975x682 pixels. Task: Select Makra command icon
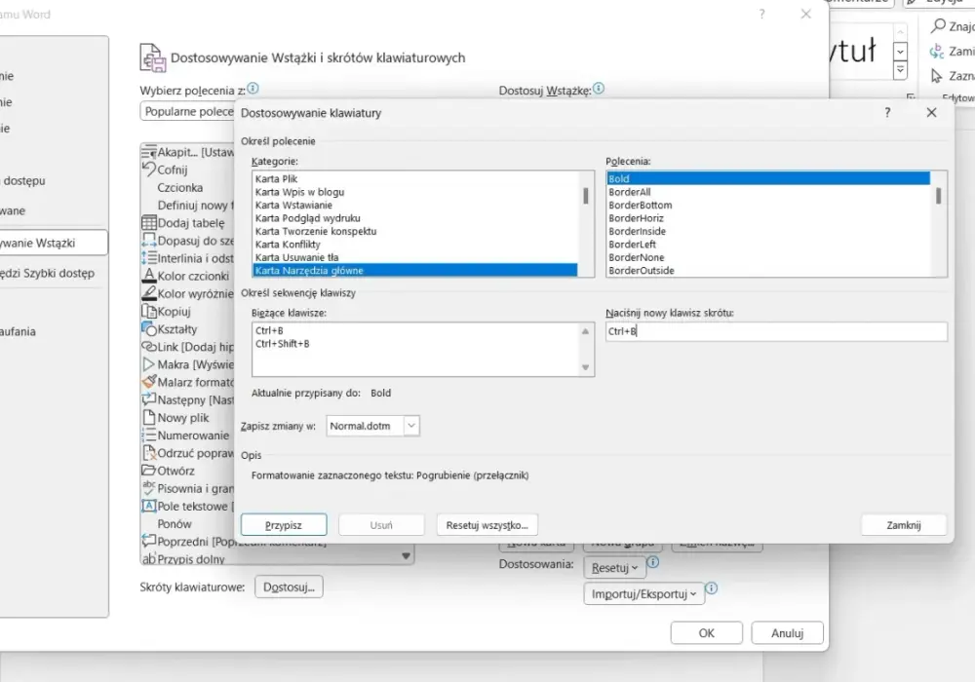click(148, 364)
